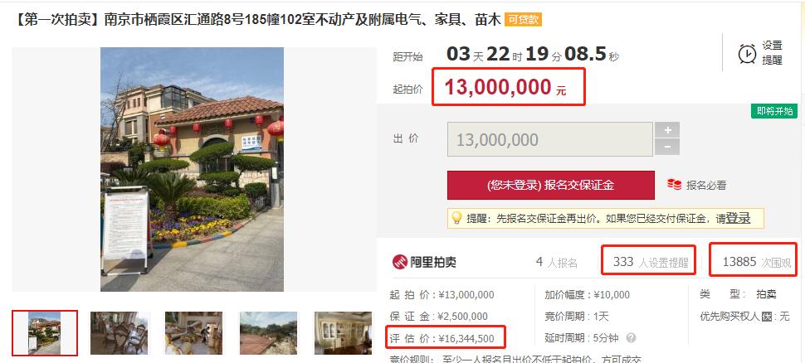Click the red coins icon beside 报名必看
Image resolution: width=805 pixels, height=363 pixels.
pos(674,185)
